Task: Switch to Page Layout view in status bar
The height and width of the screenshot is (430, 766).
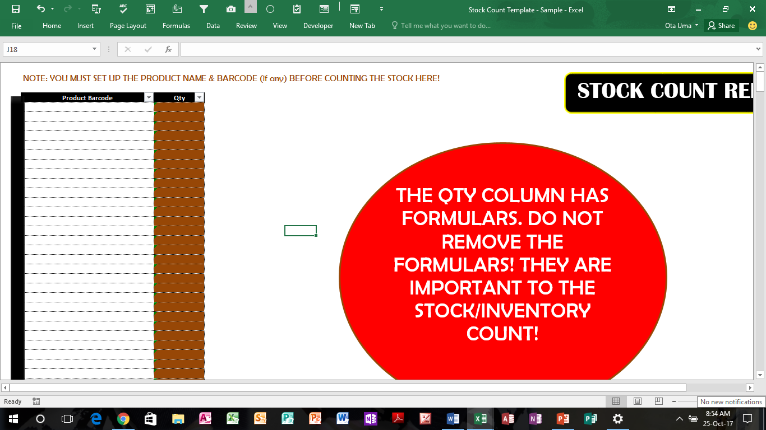Action: 637,401
